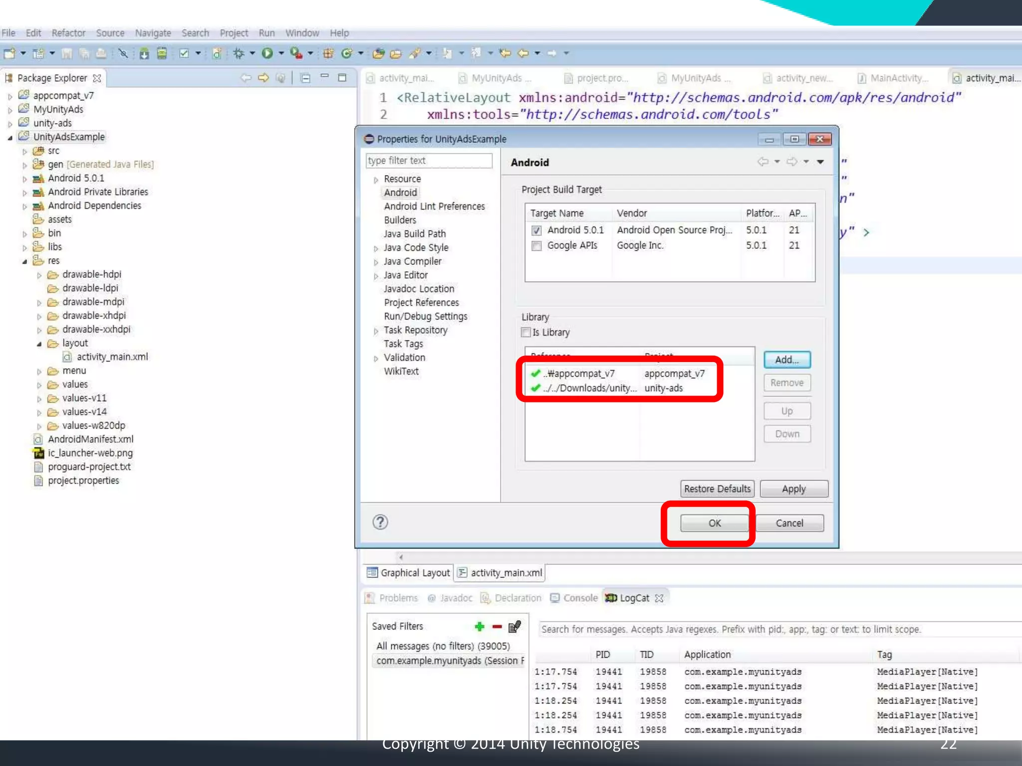Check the Google APIs build target
1022x766 pixels.
[x=536, y=246]
